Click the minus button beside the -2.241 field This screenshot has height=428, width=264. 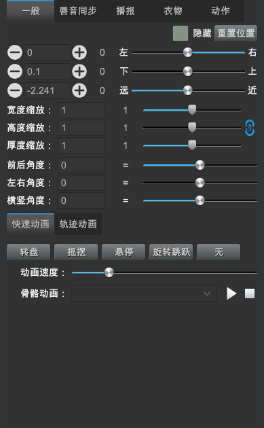15,90
